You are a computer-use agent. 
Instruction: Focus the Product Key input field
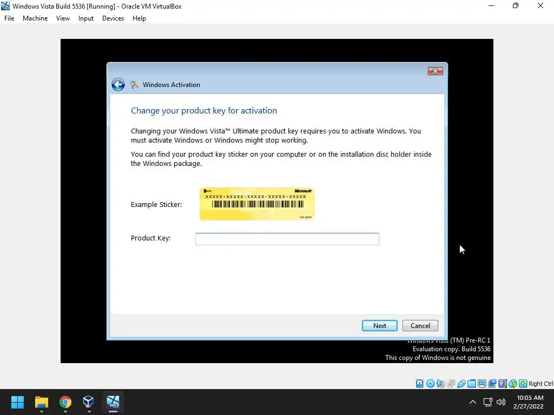287,239
